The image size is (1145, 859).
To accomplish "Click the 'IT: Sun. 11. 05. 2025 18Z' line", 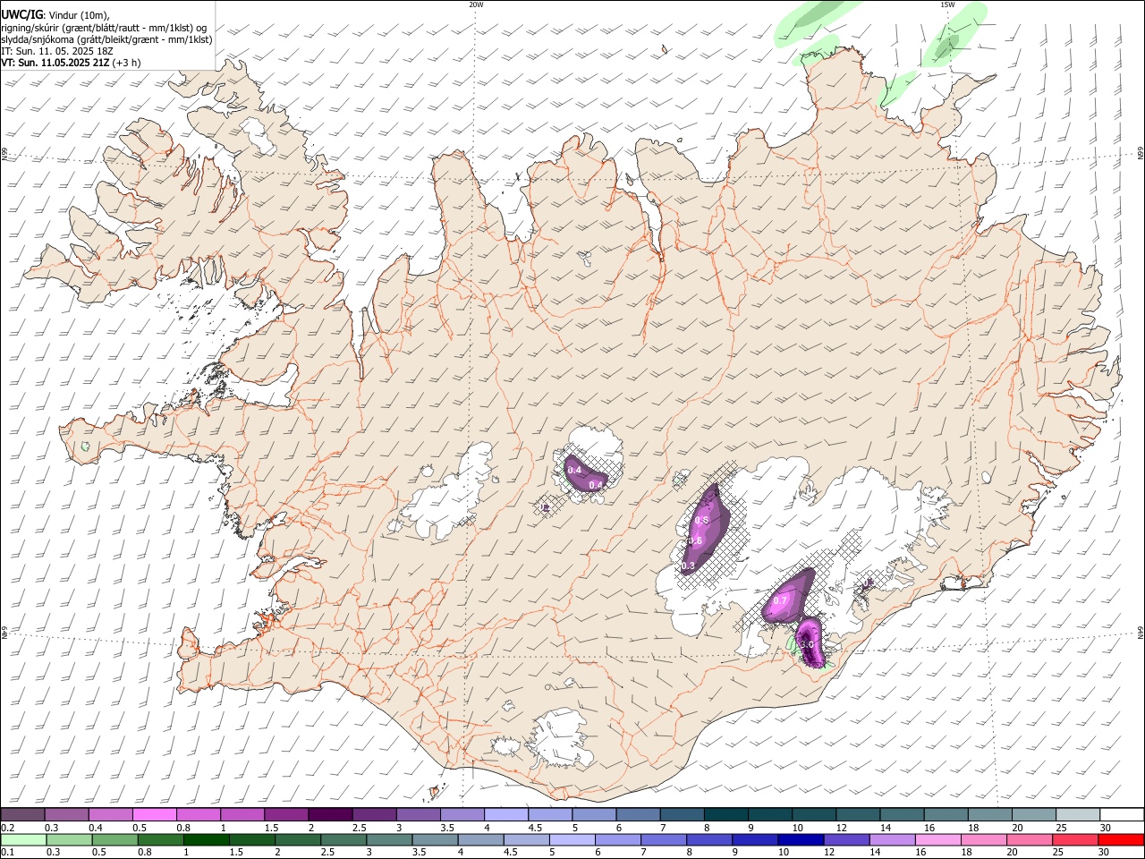I will (56, 51).
